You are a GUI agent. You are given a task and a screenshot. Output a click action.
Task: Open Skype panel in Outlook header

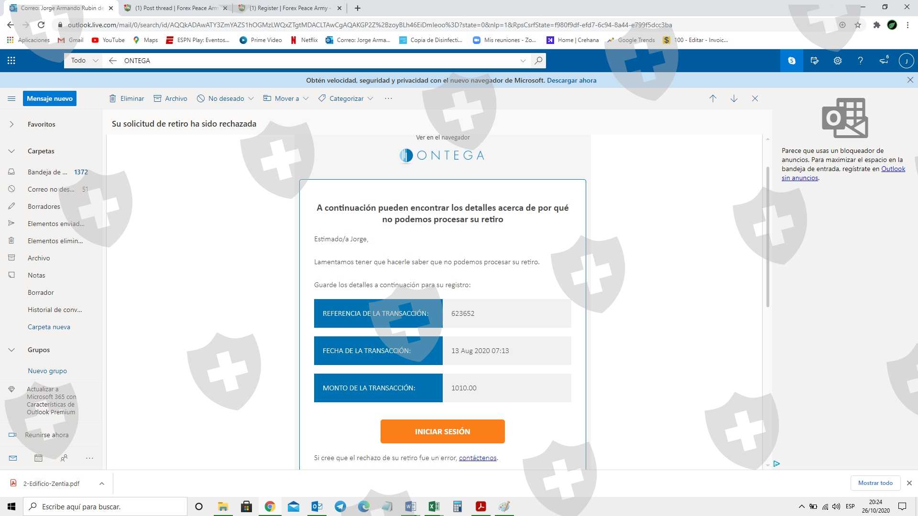pyautogui.click(x=792, y=61)
